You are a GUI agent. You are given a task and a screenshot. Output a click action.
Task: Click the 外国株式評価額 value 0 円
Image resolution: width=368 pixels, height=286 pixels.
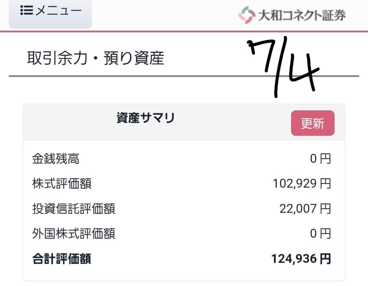point(320,234)
